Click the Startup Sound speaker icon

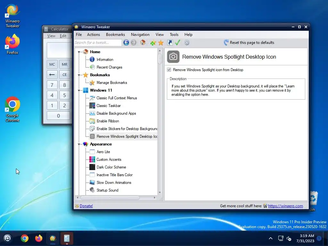pyautogui.click(x=92, y=190)
